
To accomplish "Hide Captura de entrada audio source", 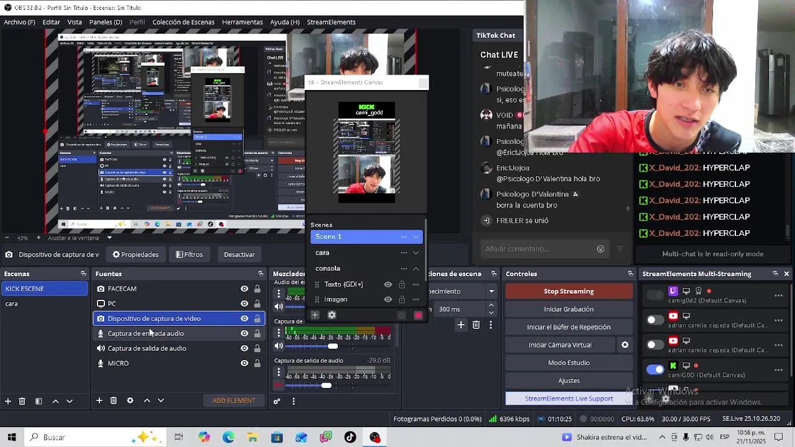I will pos(244,333).
